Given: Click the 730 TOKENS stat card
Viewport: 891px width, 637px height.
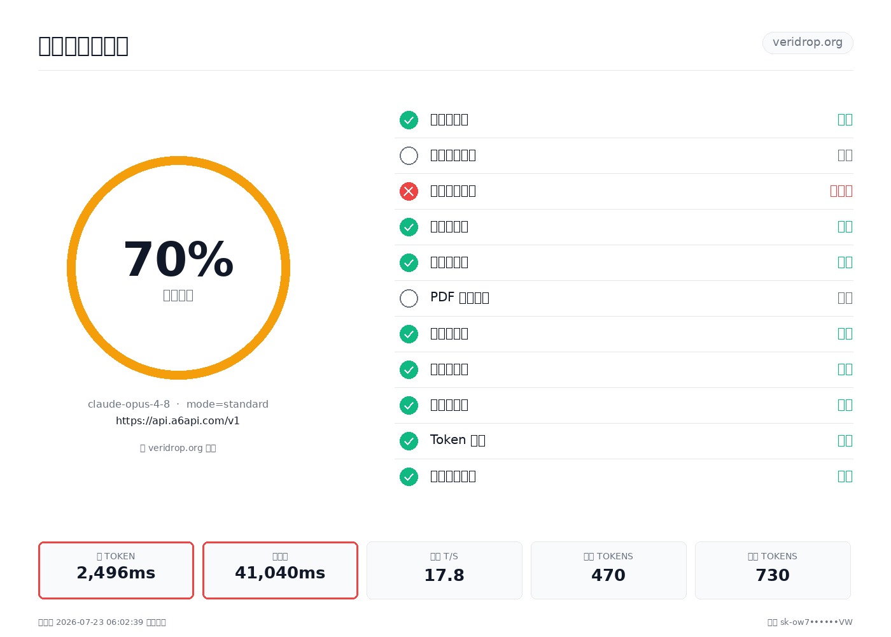Looking at the screenshot, I should (773, 570).
